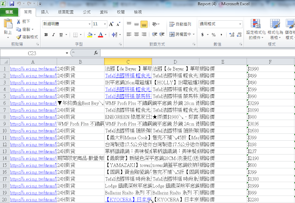The width and height of the screenshot is (295, 203).
Task: Open the hyperlink in cell A1
Action: 33,69
